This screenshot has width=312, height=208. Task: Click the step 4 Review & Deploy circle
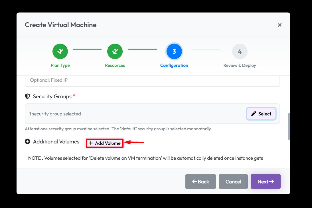click(x=240, y=51)
